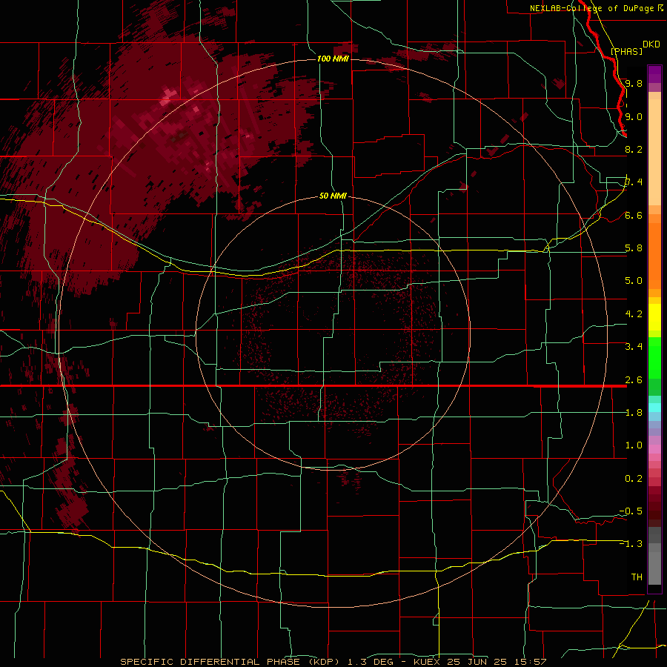Click the 0.2 value on the color scale
The image size is (667, 667).
pyautogui.click(x=634, y=478)
